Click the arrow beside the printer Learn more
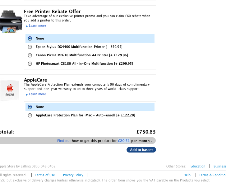The width and height of the screenshot is (226, 188). (27, 26)
